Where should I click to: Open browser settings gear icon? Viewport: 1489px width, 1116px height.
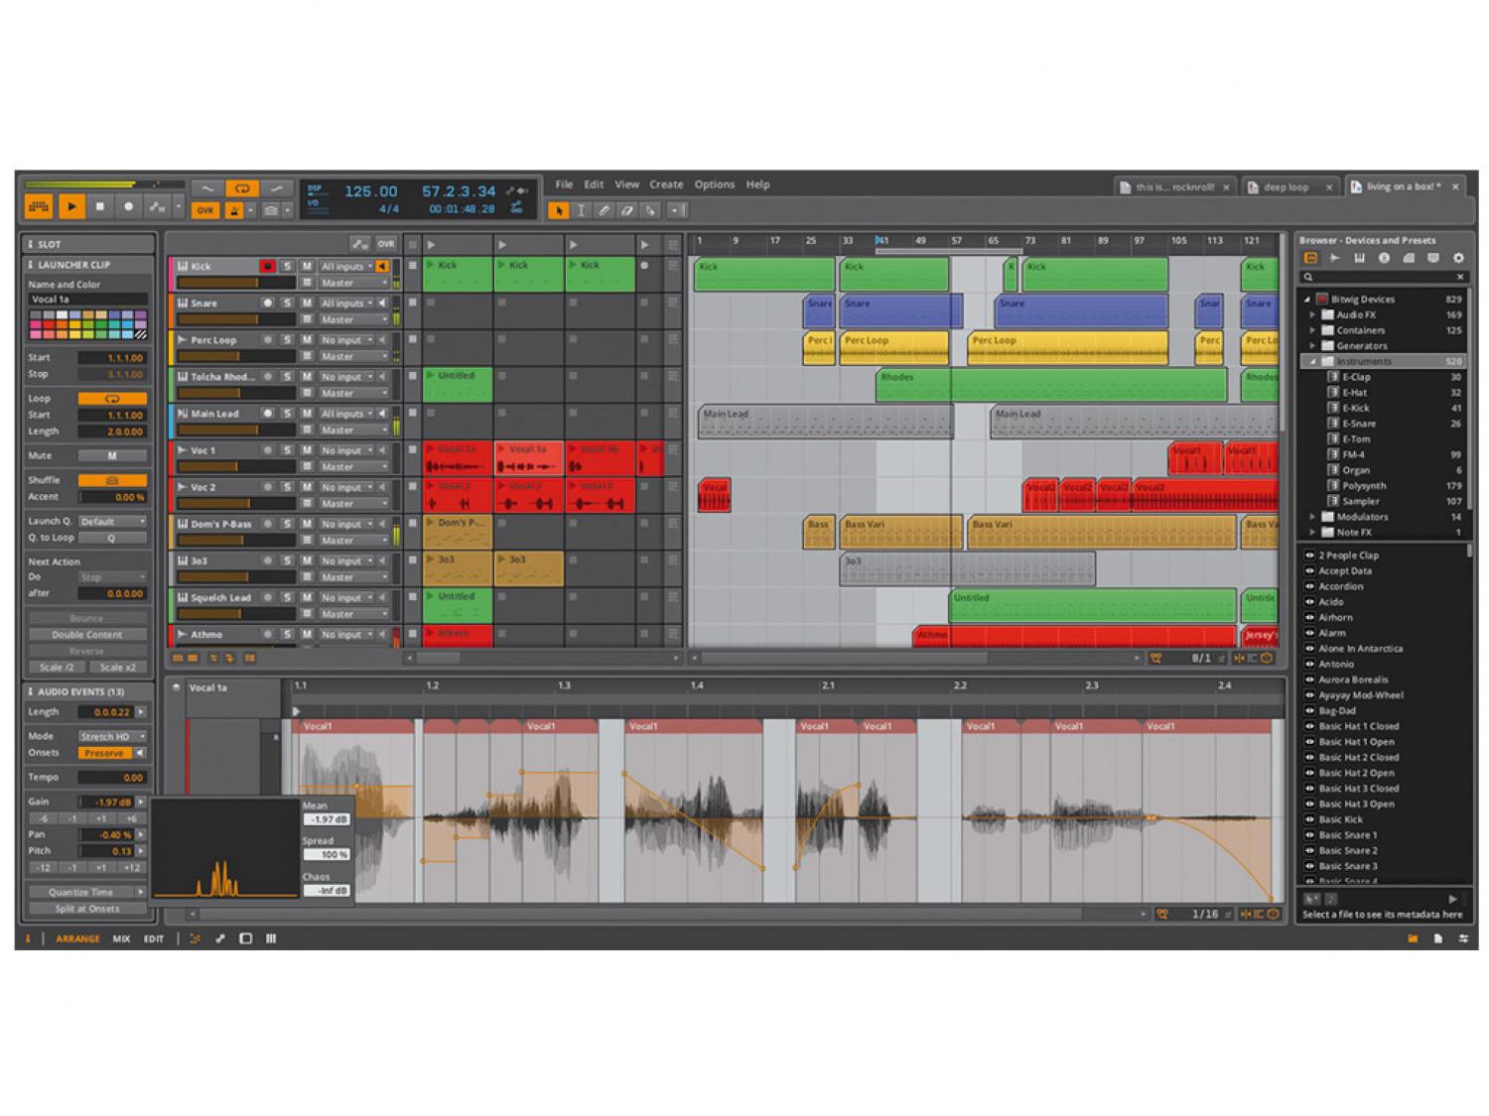[x=1458, y=258]
